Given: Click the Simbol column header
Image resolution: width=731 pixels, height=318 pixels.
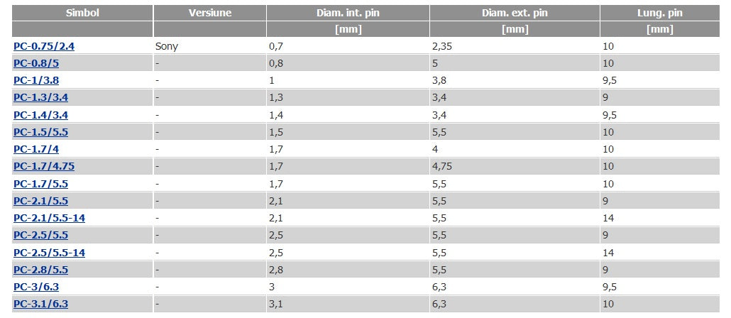Looking at the screenshot, I should [82, 13].
